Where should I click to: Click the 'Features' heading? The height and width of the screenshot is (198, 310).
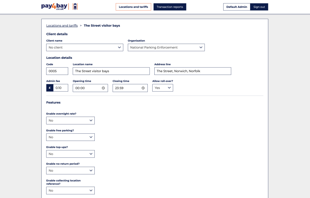(x=53, y=102)
